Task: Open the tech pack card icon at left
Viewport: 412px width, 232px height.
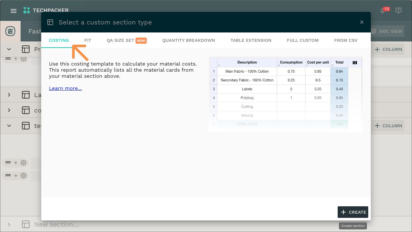Action: pos(10,31)
